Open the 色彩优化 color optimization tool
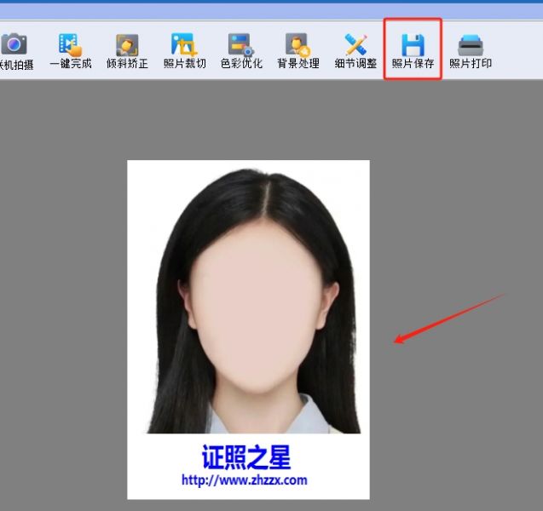The width and height of the screenshot is (543, 511). pyautogui.click(x=241, y=51)
